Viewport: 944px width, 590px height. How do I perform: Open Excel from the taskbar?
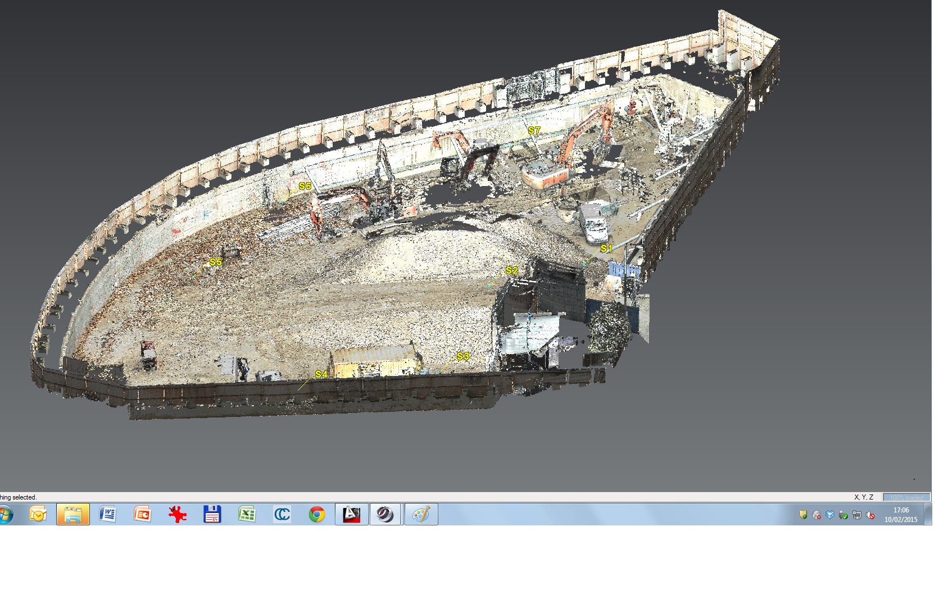click(x=247, y=514)
